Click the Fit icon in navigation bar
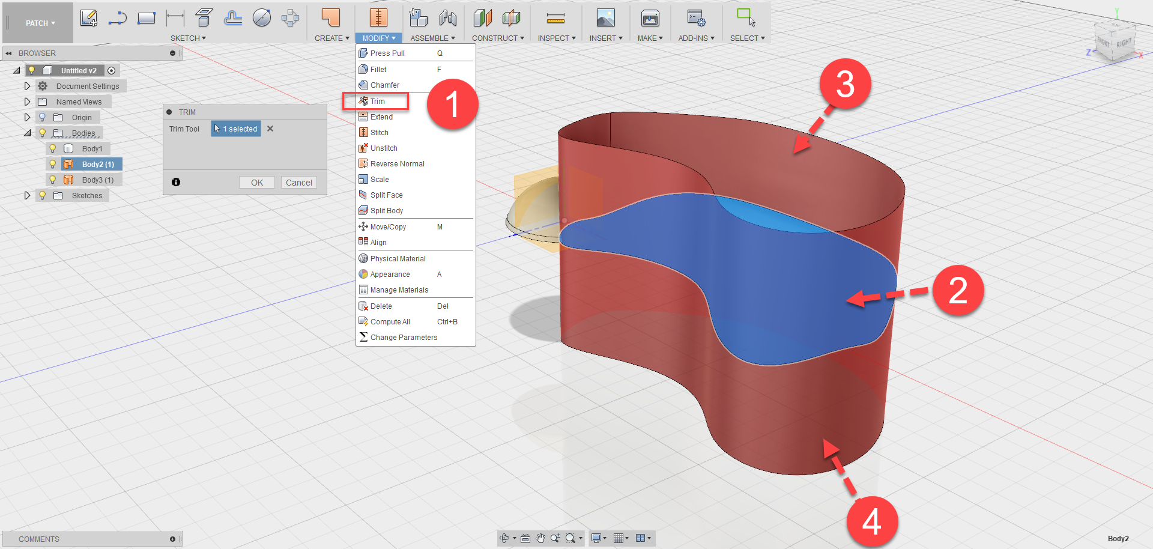The width and height of the screenshot is (1153, 549). point(571,538)
